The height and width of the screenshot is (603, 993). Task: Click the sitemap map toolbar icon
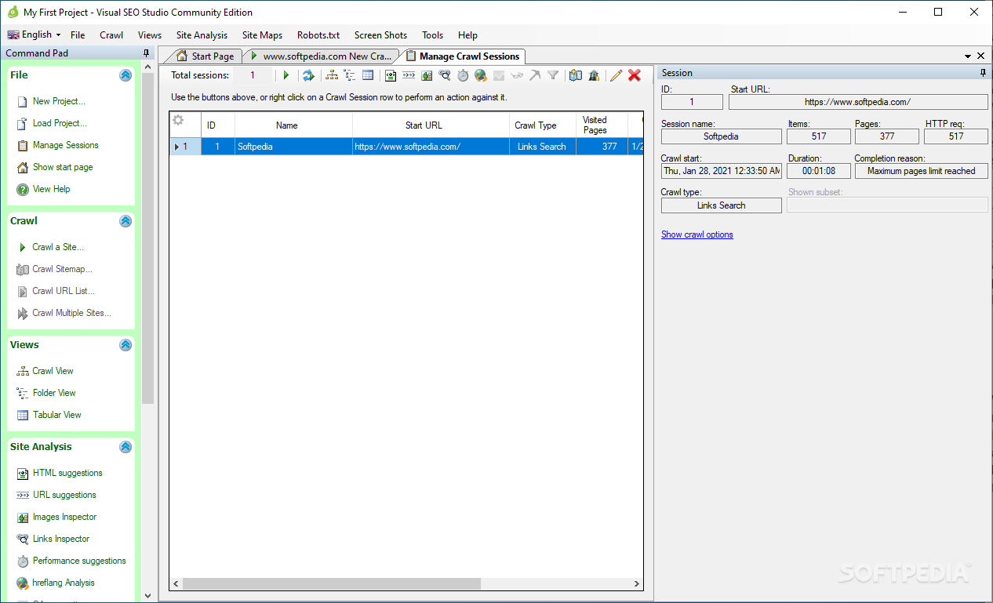pyautogui.click(x=576, y=75)
